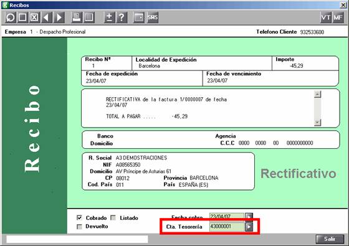Click the scroll down arrow in description box
Screen dimensions: 349x246
click(x=317, y=122)
